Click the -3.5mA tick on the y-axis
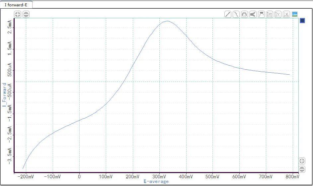This screenshot has width=313, height=186. [10, 156]
